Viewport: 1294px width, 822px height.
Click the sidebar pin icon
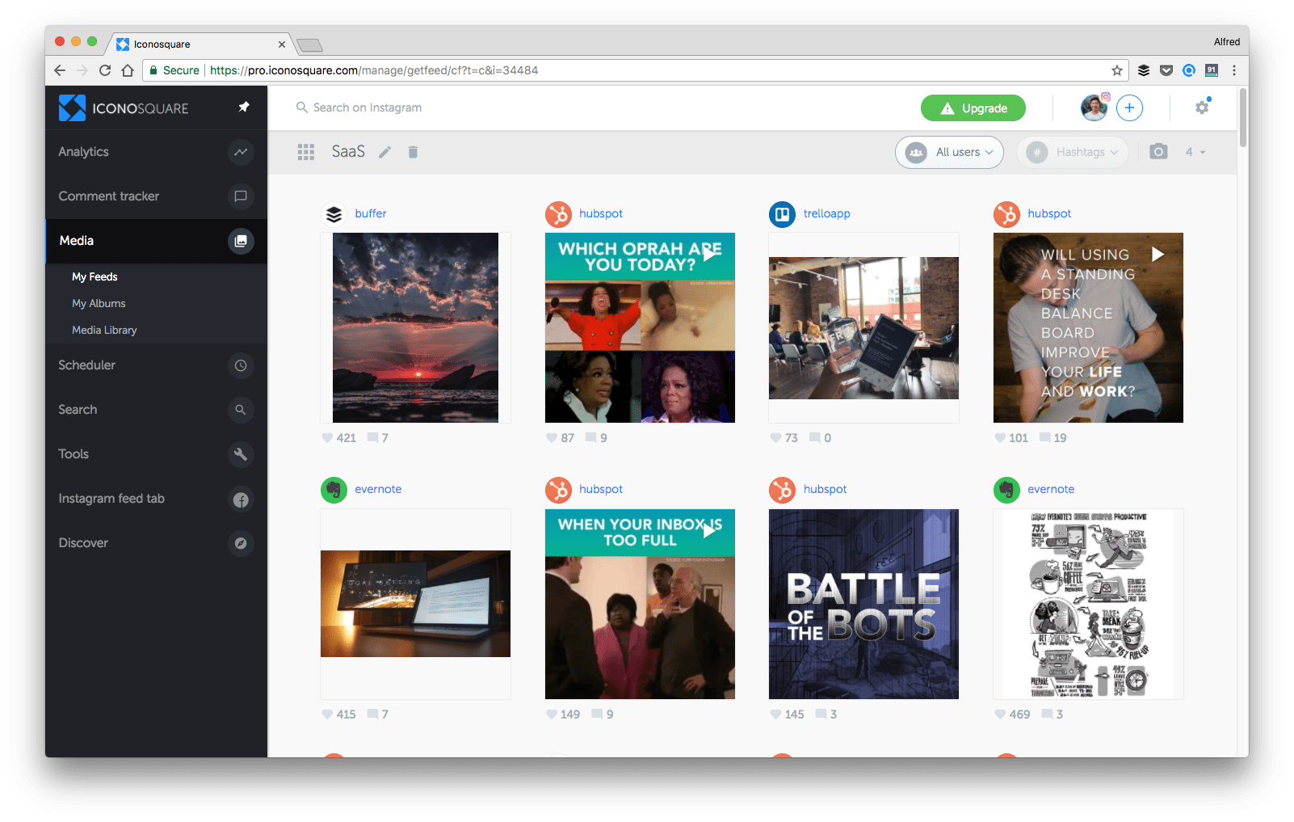(x=243, y=107)
